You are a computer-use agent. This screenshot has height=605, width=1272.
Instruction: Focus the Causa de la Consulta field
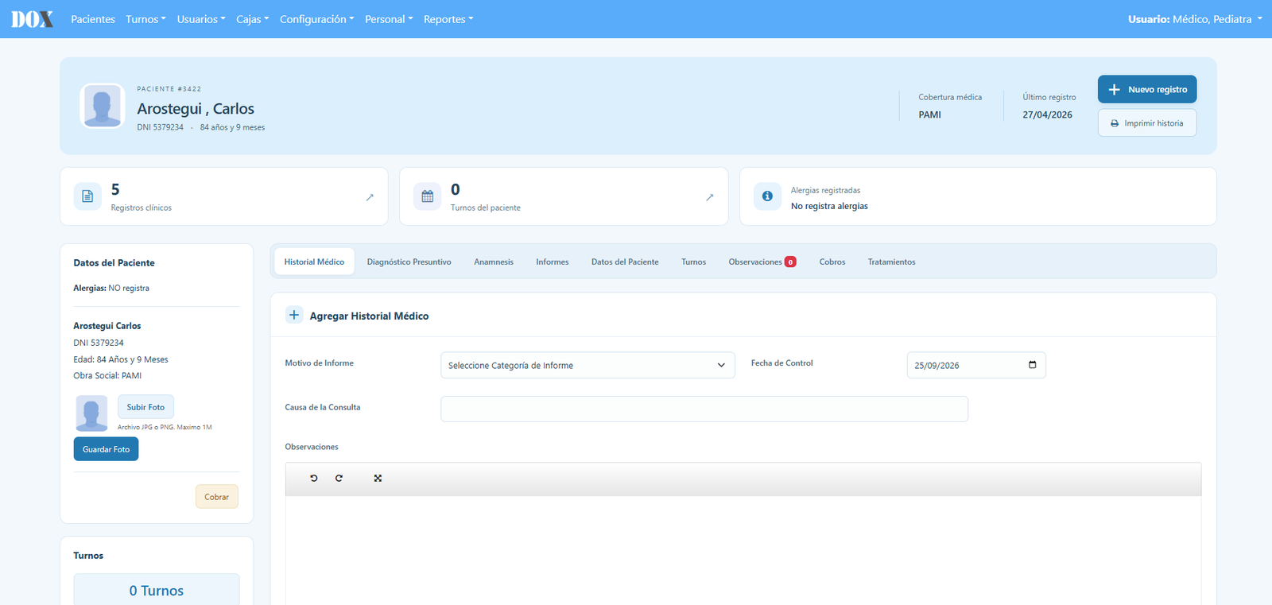coord(704,409)
